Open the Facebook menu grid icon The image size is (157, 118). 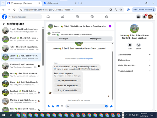[138, 17]
